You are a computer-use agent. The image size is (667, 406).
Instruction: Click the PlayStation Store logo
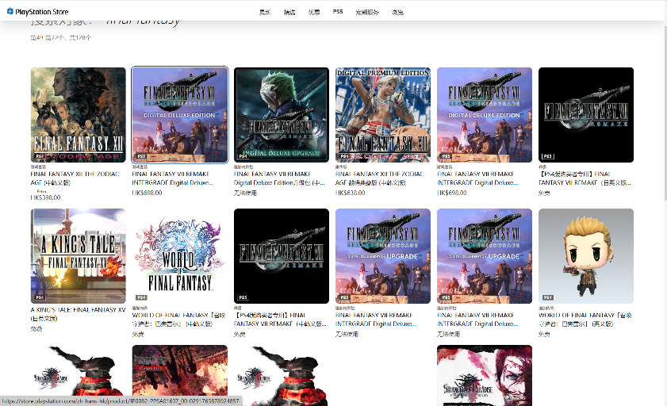point(37,12)
